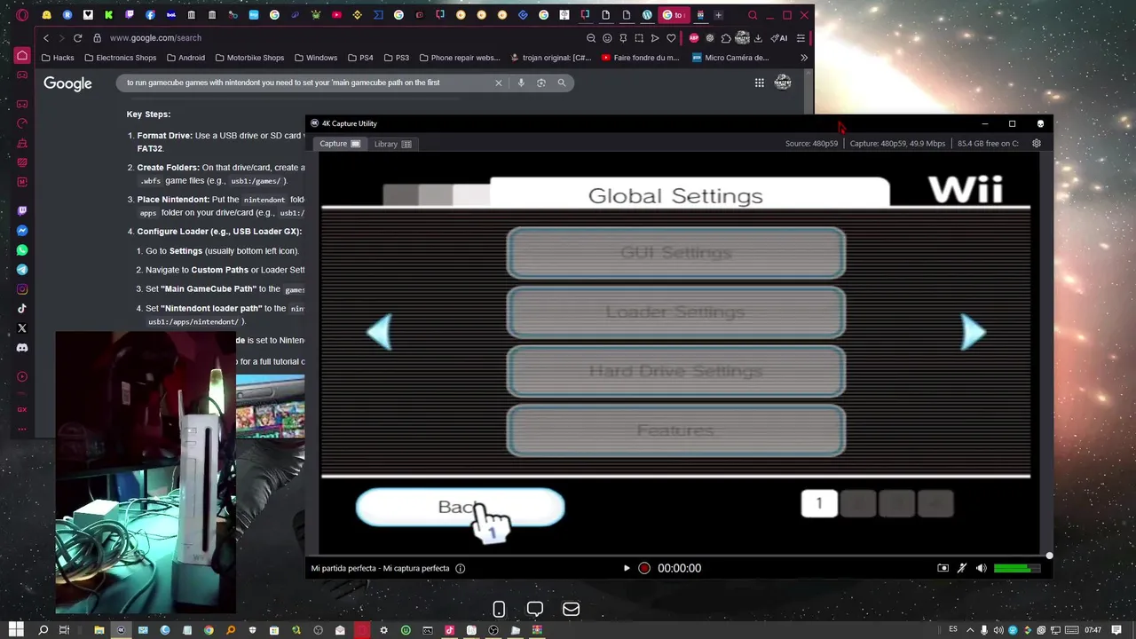
Task: Click the Google search magnifier button
Action: click(562, 83)
